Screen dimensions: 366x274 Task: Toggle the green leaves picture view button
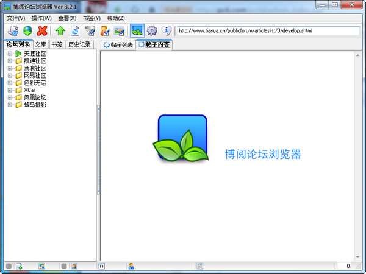click(137, 30)
